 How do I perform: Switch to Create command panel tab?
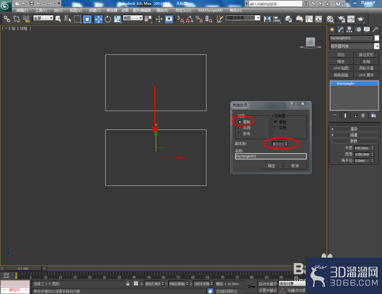click(x=332, y=29)
